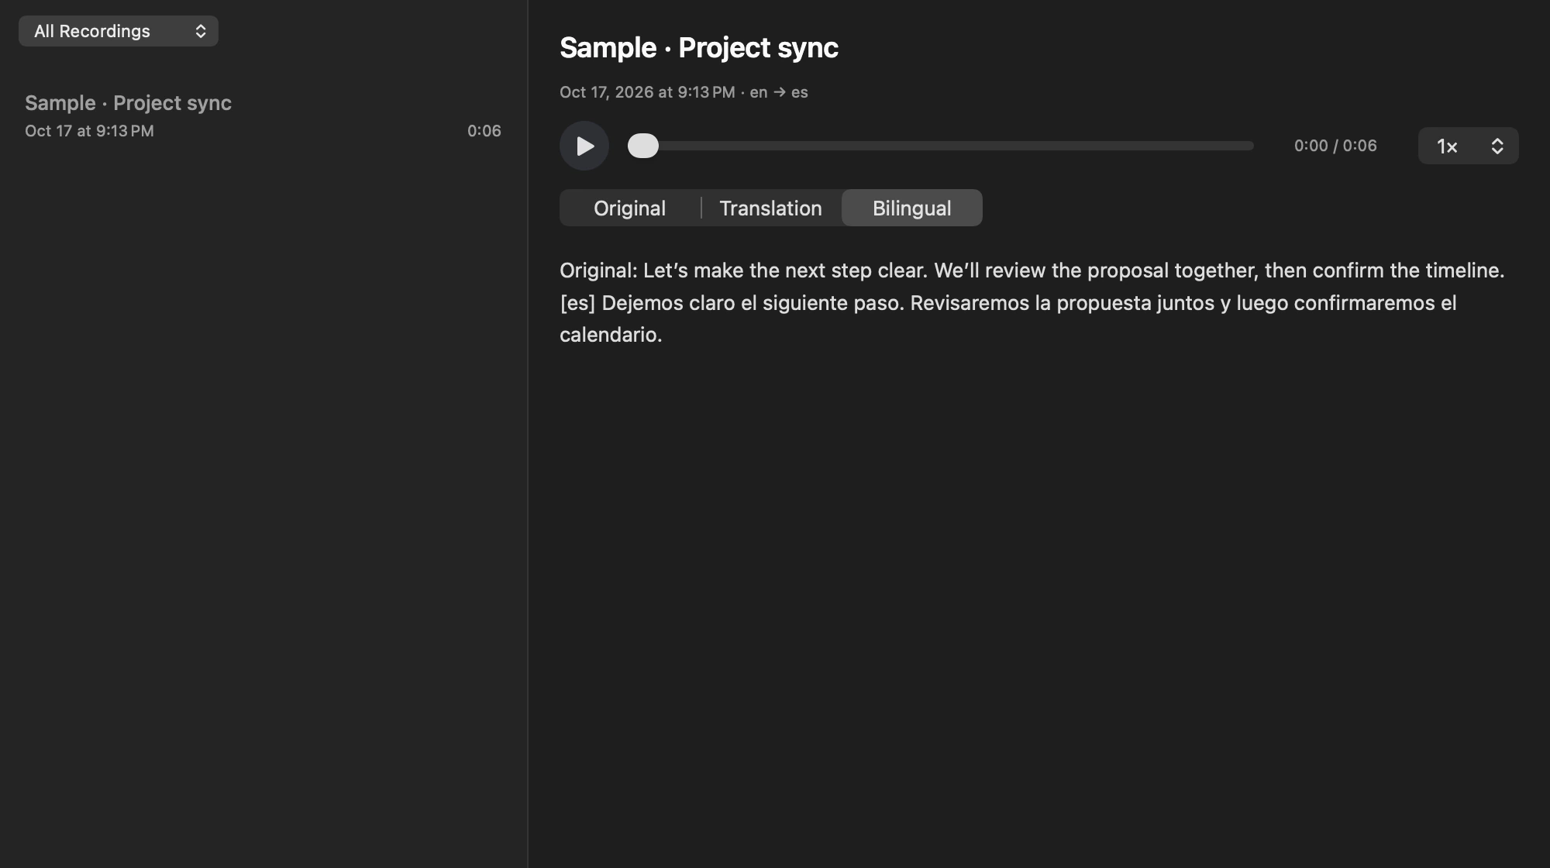Click the Sample · Project sync heading

click(699, 48)
